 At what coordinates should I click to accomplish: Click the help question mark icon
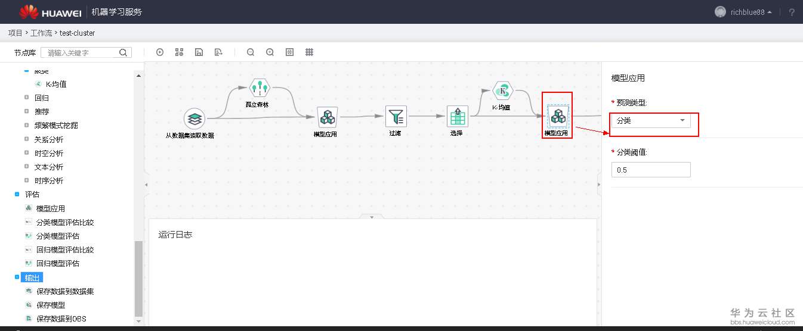coord(792,12)
